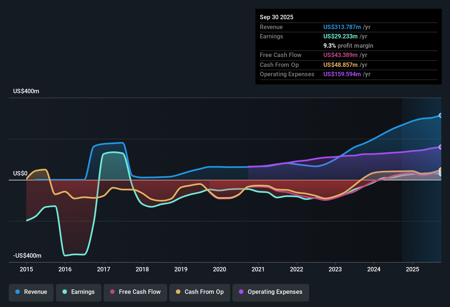Image resolution: width=450 pixels, height=307 pixels.
Task: Toggle the Revenue legend series
Action: 31,292
